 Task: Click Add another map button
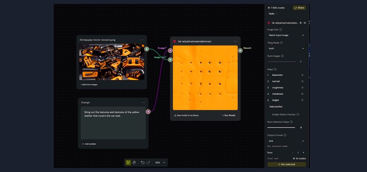click(276, 106)
